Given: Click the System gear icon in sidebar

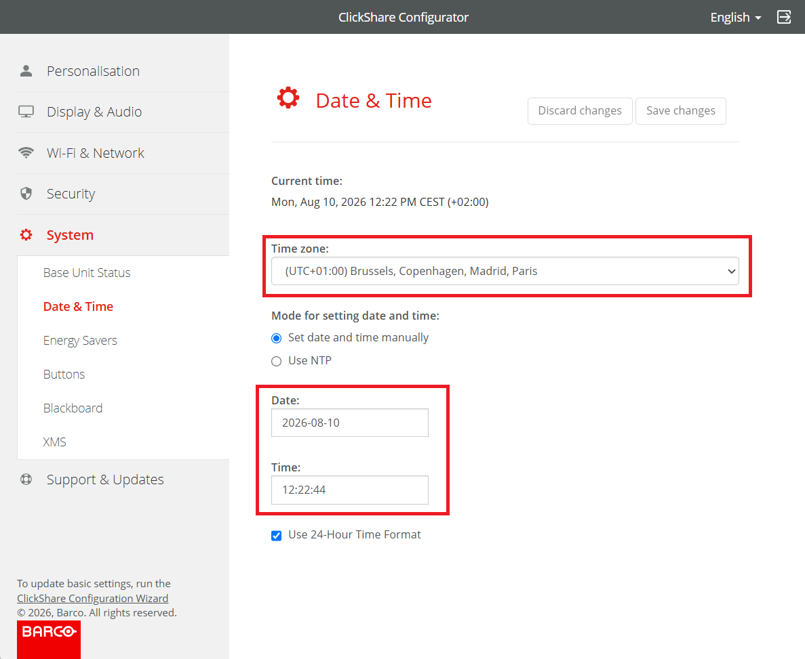Looking at the screenshot, I should pos(26,235).
